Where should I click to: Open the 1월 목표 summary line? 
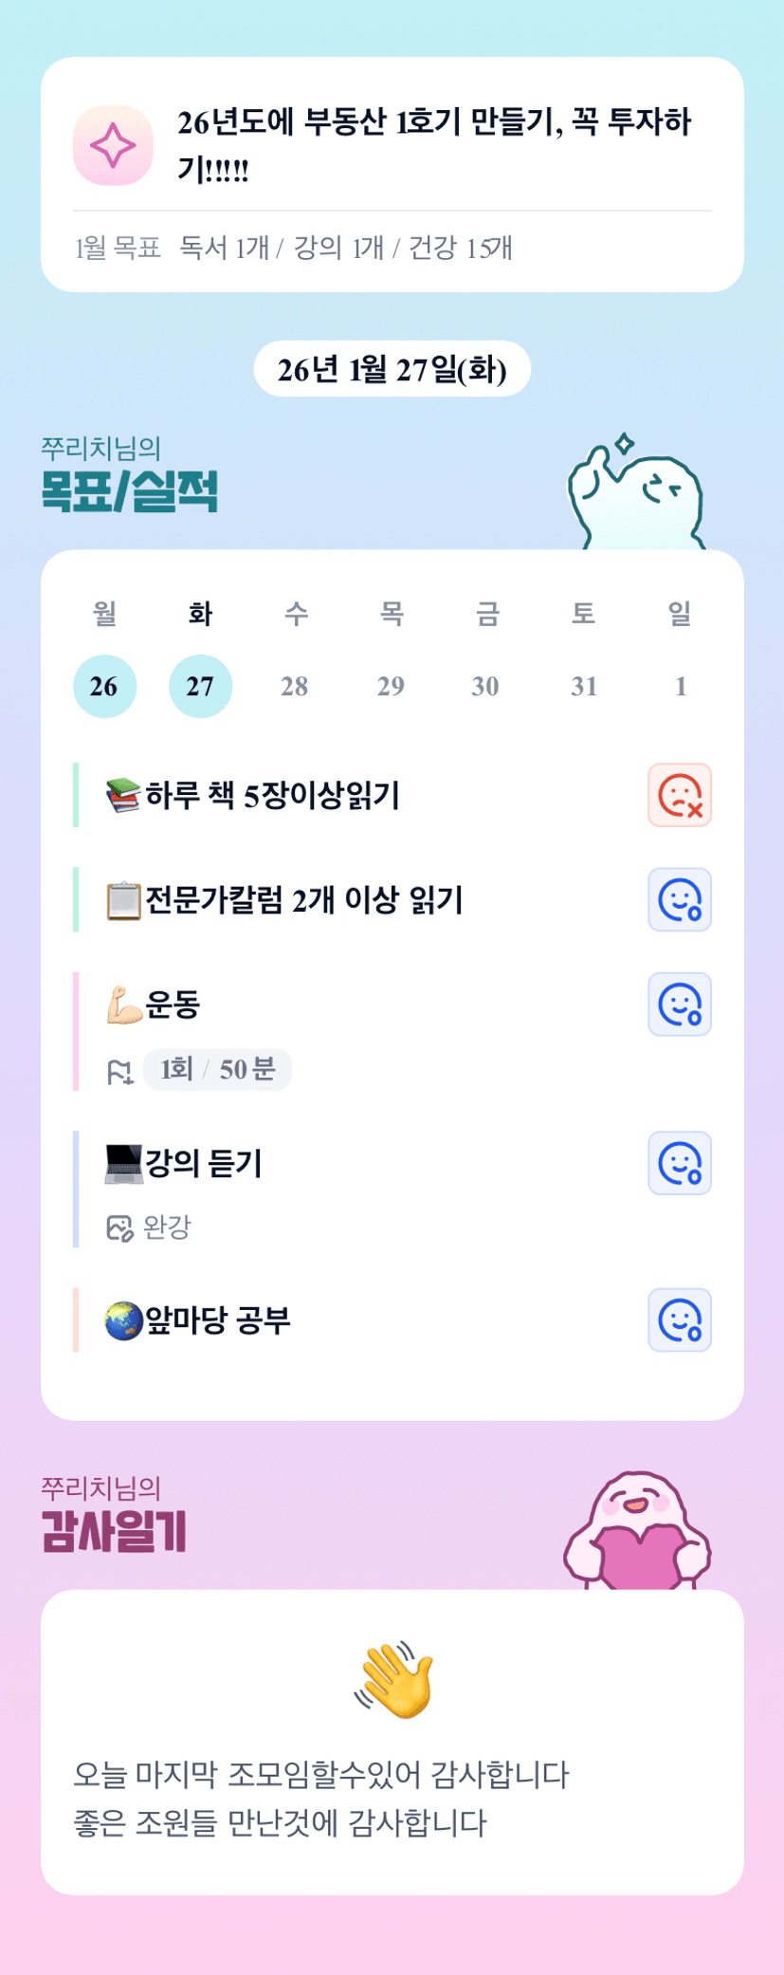coord(294,249)
